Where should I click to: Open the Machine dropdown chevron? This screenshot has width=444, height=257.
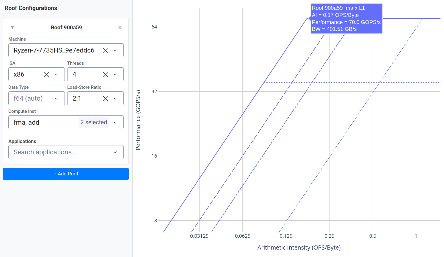coord(115,50)
